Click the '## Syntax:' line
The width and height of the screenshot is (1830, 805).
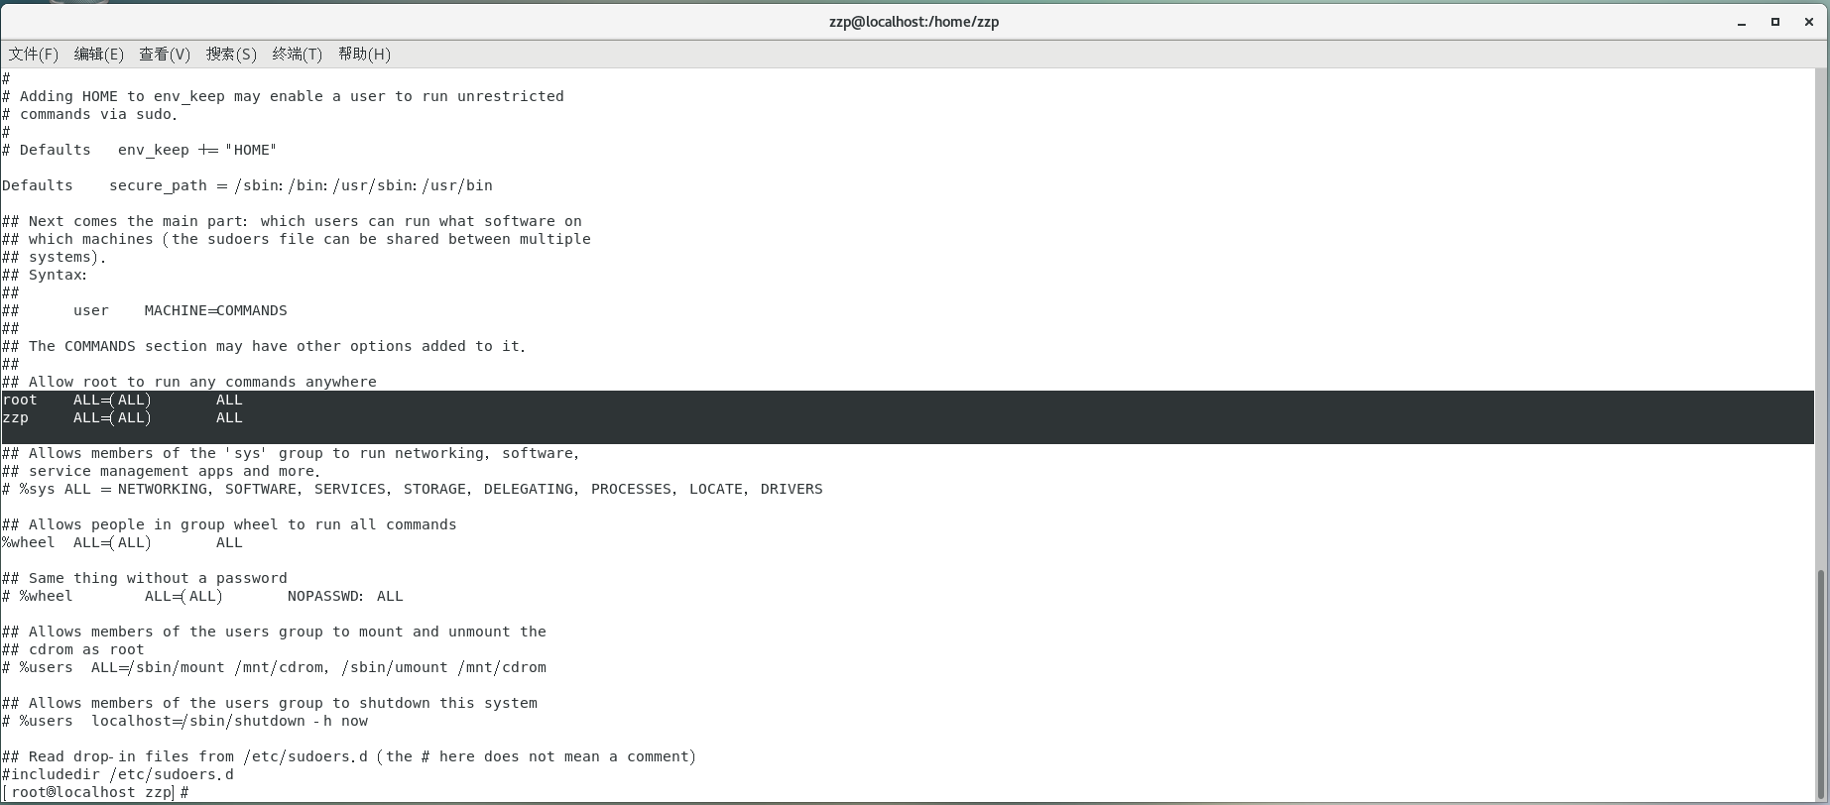click(x=45, y=275)
